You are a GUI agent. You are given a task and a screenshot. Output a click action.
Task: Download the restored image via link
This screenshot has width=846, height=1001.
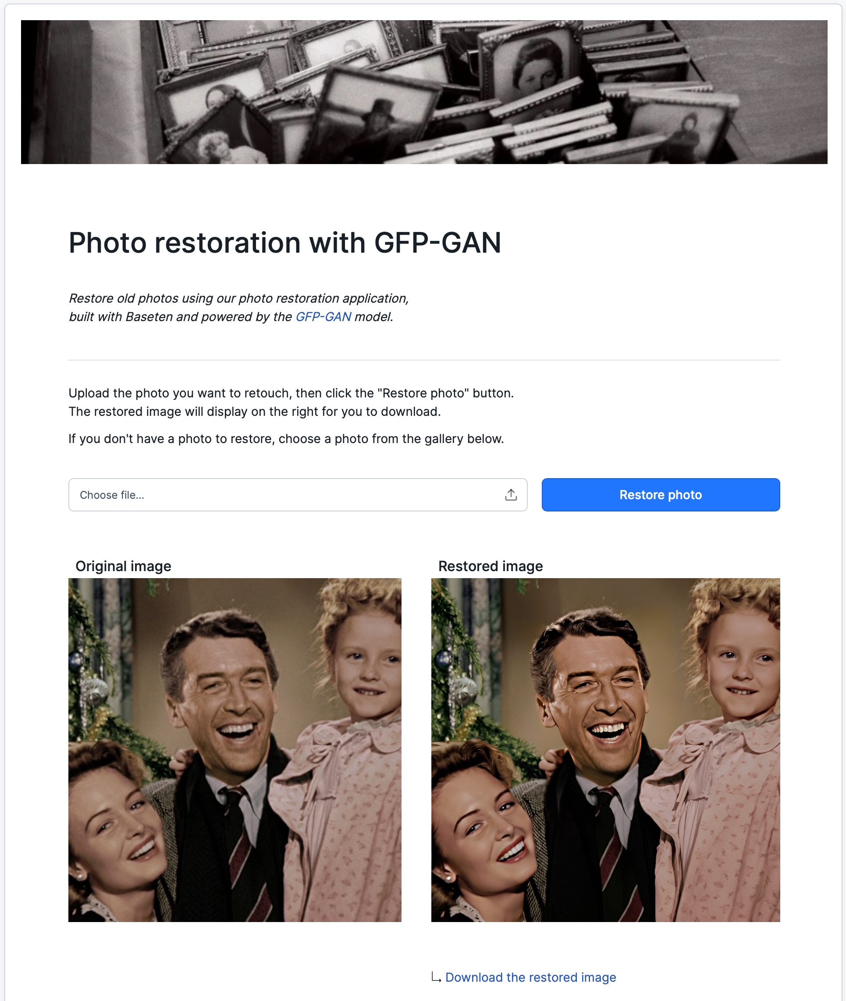tap(530, 977)
